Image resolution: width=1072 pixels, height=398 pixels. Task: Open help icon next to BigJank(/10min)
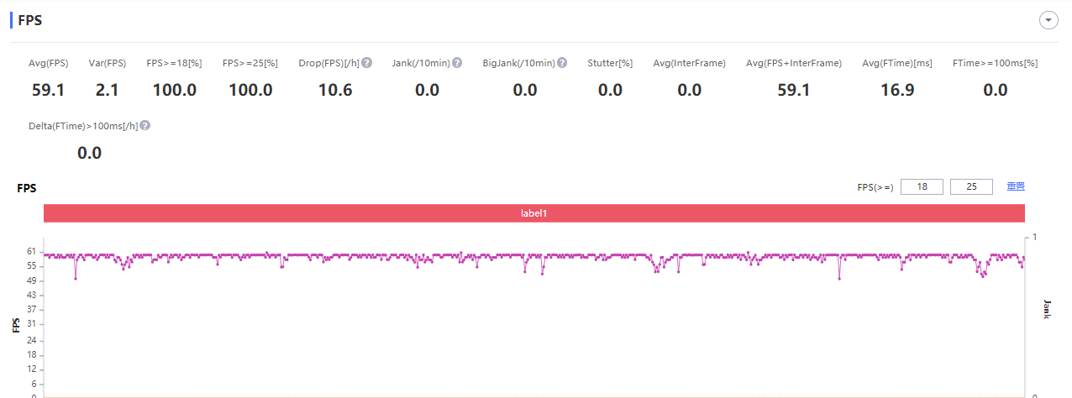[x=562, y=63]
